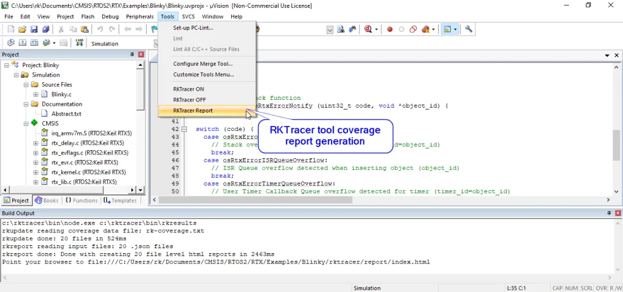Collapse the Project: Blinky tree node
This screenshot has width=623, height=292.
pos(6,65)
